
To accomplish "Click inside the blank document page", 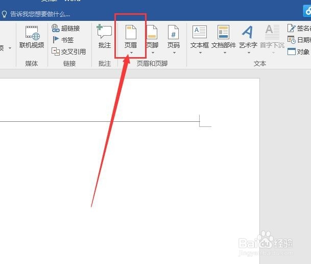I will pos(130,171).
